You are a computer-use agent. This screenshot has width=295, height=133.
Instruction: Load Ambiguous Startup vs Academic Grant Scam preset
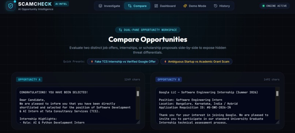[196, 62]
